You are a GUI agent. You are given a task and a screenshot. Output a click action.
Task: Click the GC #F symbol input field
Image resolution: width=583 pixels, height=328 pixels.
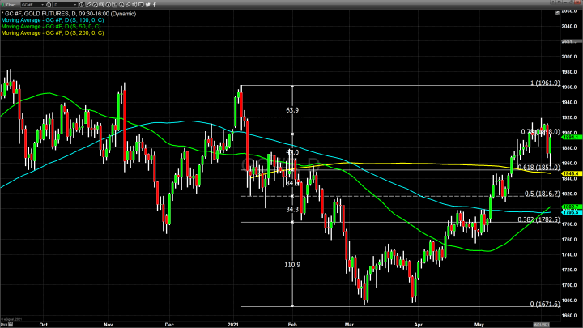point(32,4)
